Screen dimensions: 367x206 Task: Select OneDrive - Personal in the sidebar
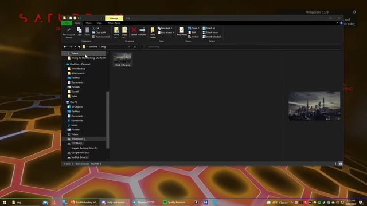[x=80, y=64]
